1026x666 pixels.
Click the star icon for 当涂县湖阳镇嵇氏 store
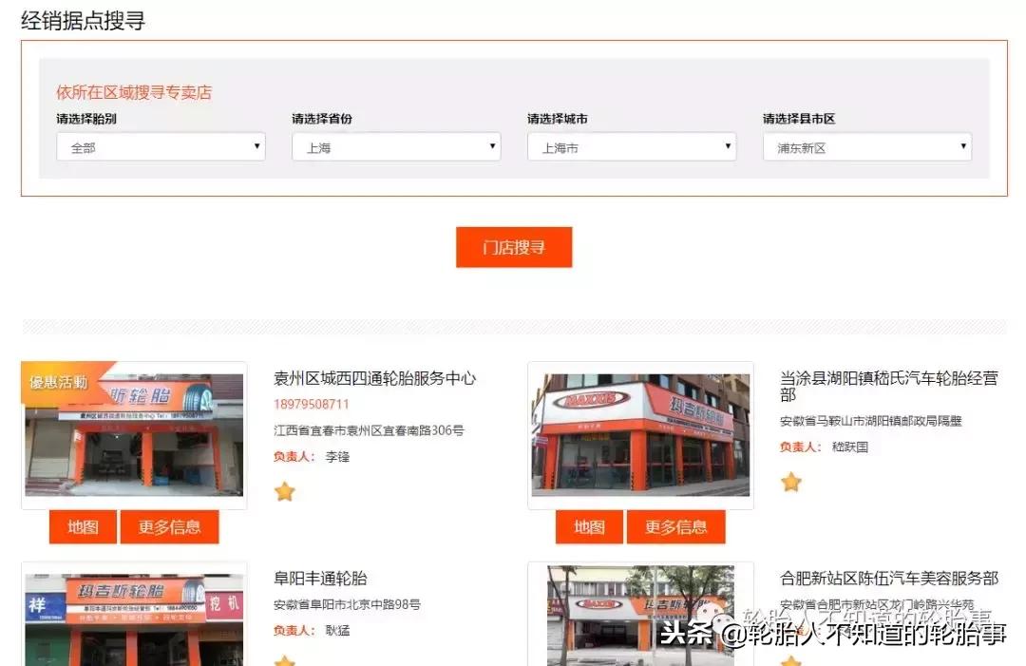point(791,483)
